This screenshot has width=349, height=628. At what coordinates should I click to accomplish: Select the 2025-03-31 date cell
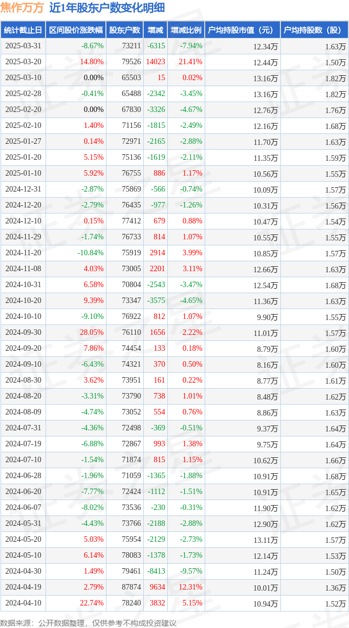click(23, 46)
